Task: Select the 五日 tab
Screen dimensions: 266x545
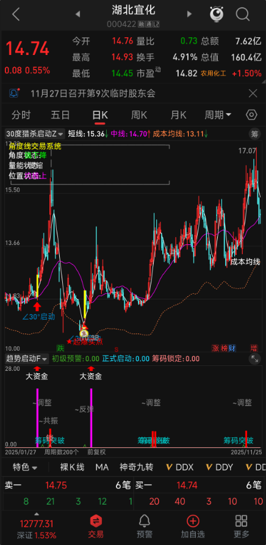Action: tap(60, 115)
